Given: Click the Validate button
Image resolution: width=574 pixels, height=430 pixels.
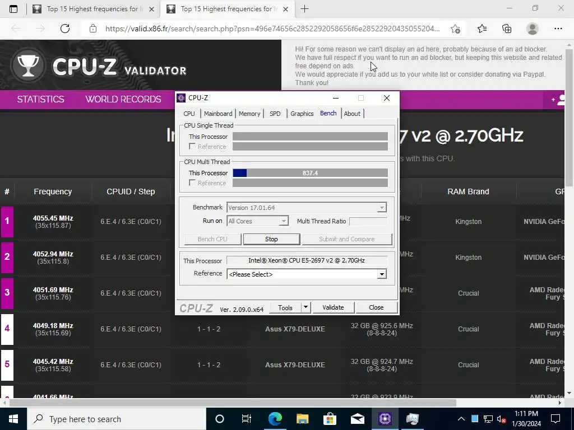Looking at the screenshot, I should pos(333,307).
